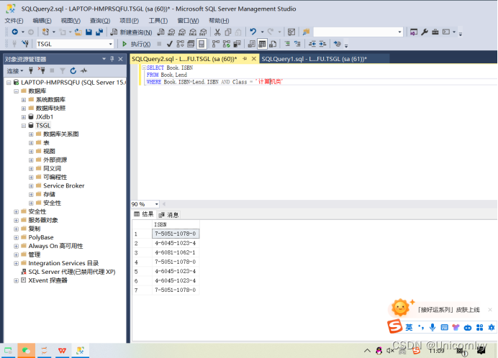This screenshot has width=498, height=358.
Task: Click the 新建查询(N) button
Action: [x=131, y=32]
